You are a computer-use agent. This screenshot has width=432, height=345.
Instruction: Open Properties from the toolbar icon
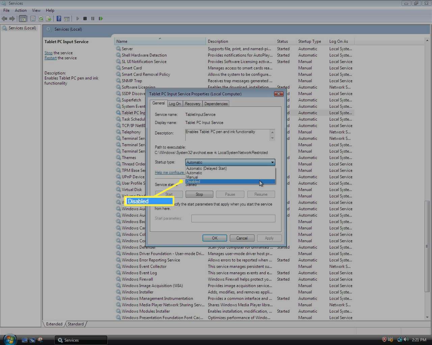33,19
